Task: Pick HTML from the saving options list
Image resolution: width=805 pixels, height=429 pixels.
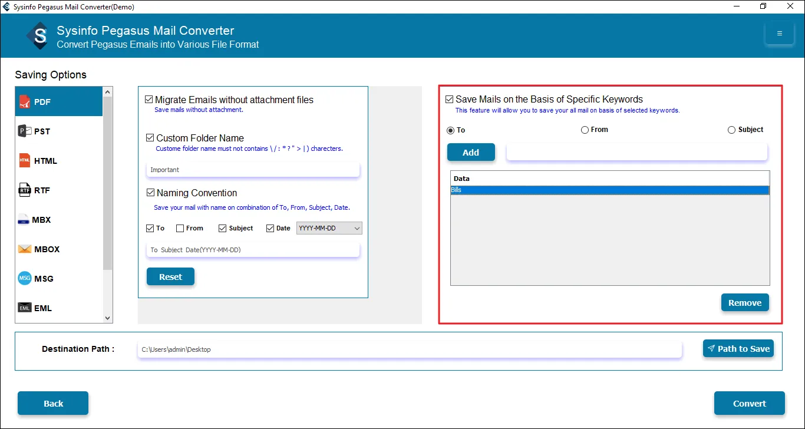Action: 60,161
